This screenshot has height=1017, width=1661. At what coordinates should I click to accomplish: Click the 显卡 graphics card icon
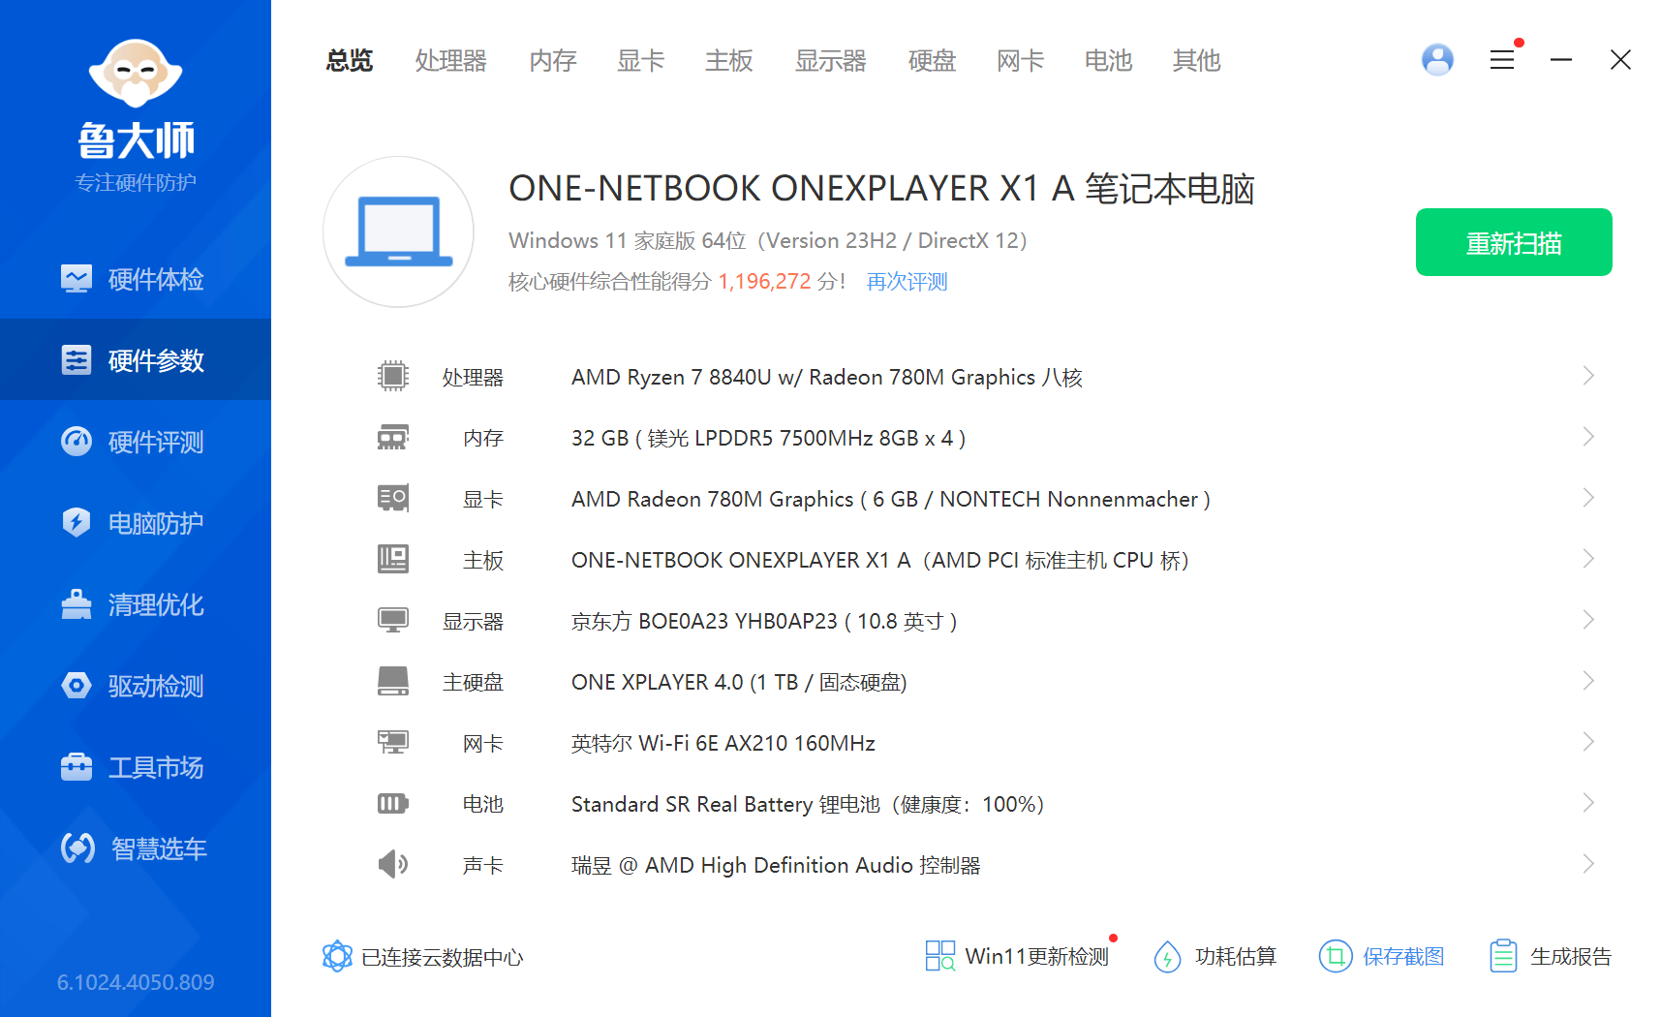(393, 498)
